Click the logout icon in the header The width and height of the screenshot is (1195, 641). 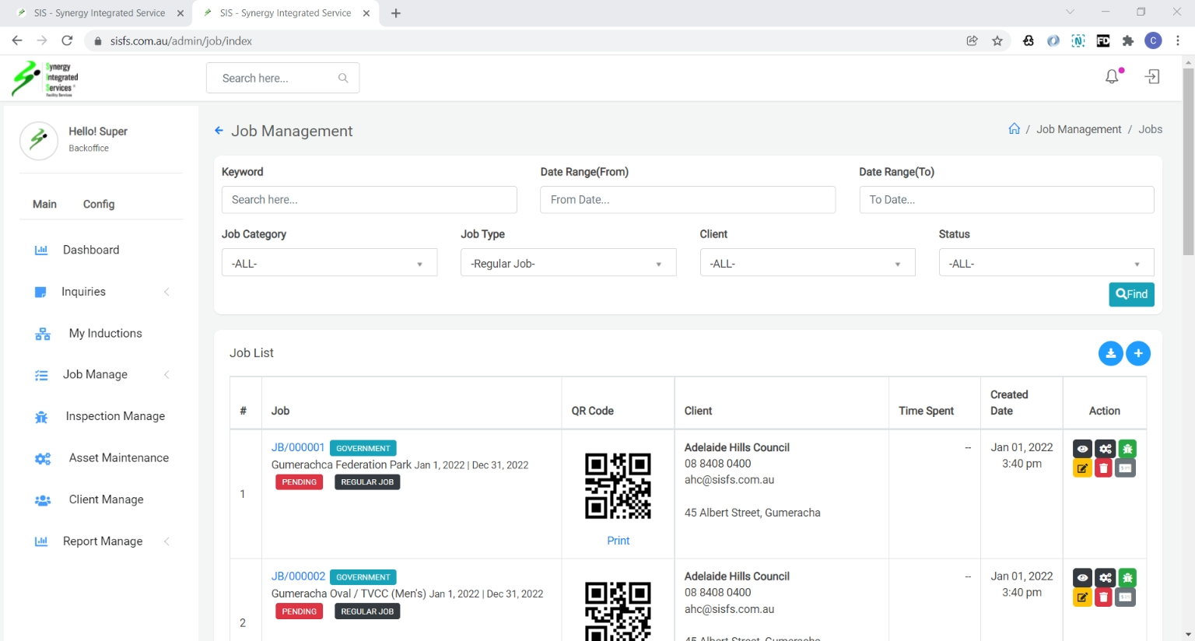point(1152,76)
